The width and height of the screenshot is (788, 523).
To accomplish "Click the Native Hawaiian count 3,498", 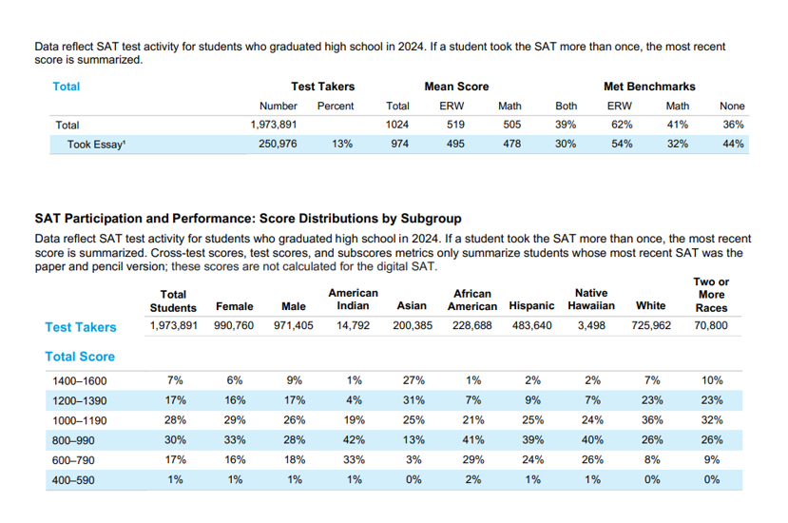I will 591,326.
